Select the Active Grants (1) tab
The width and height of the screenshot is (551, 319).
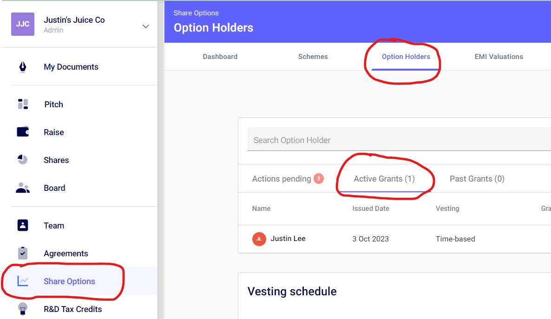pyautogui.click(x=384, y=179)
